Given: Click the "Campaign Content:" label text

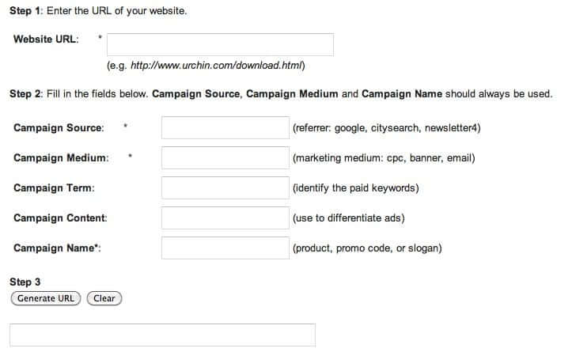Looking at the screenshot, I should click(60, 218).
